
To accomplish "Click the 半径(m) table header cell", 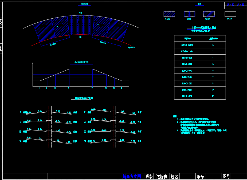I will 187,38.
